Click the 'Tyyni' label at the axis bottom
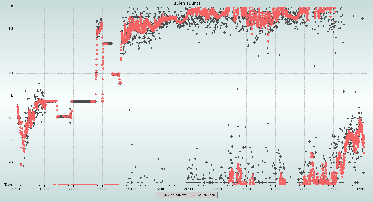373x202 pixels. [8, 185]
